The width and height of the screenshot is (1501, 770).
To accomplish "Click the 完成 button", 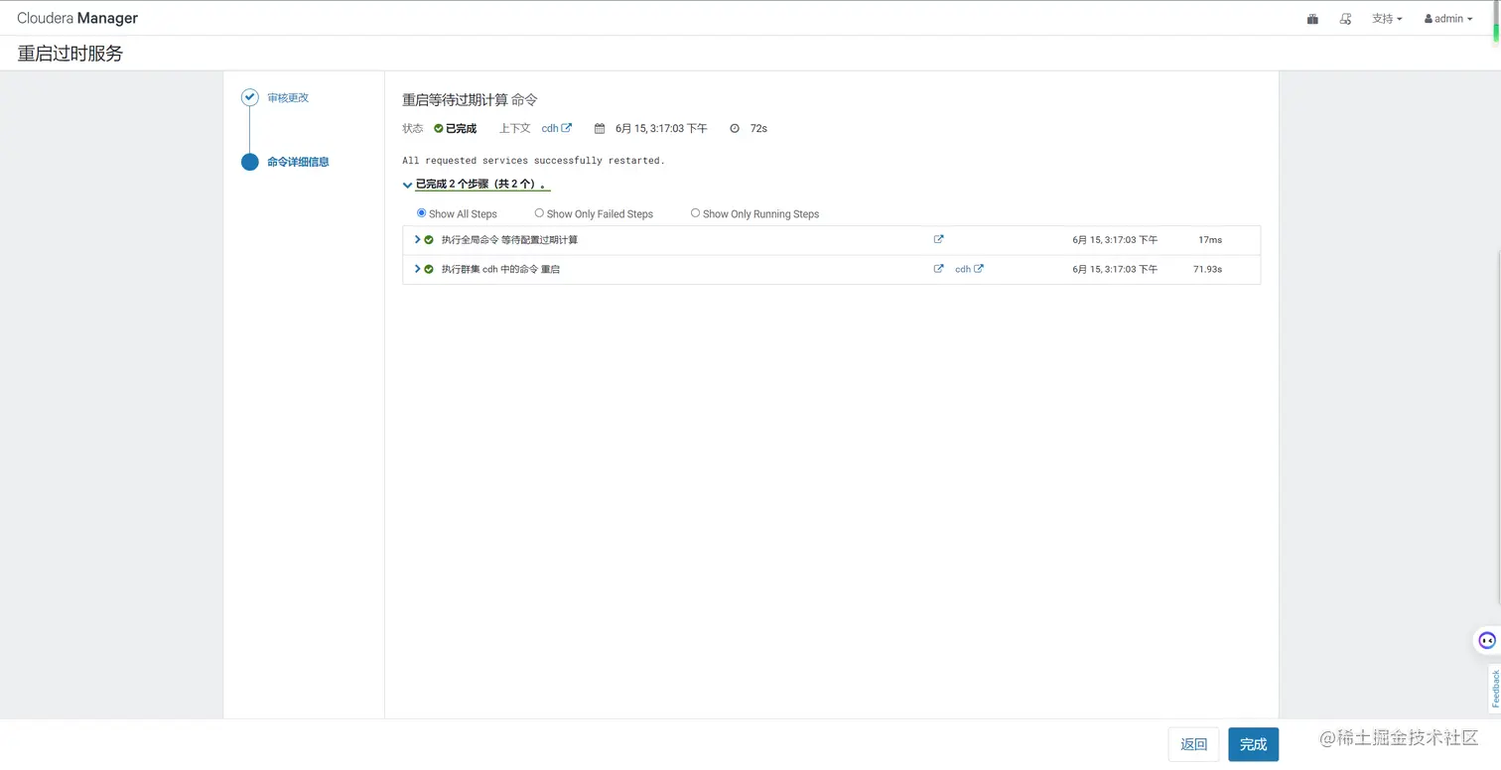I will pyautogui.click(x=1253, y=744).
